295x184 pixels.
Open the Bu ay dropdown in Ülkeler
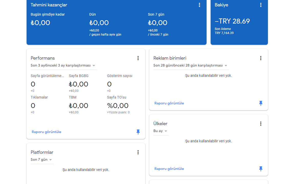coord(161,131)
